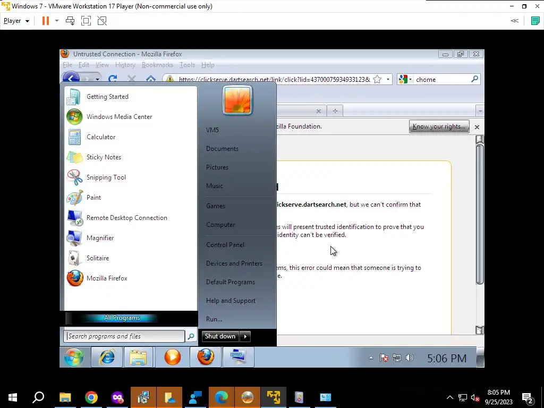Reload the page in Firefox
The height and width of the screenshot is (408, 544).
[x=113, y=79]
